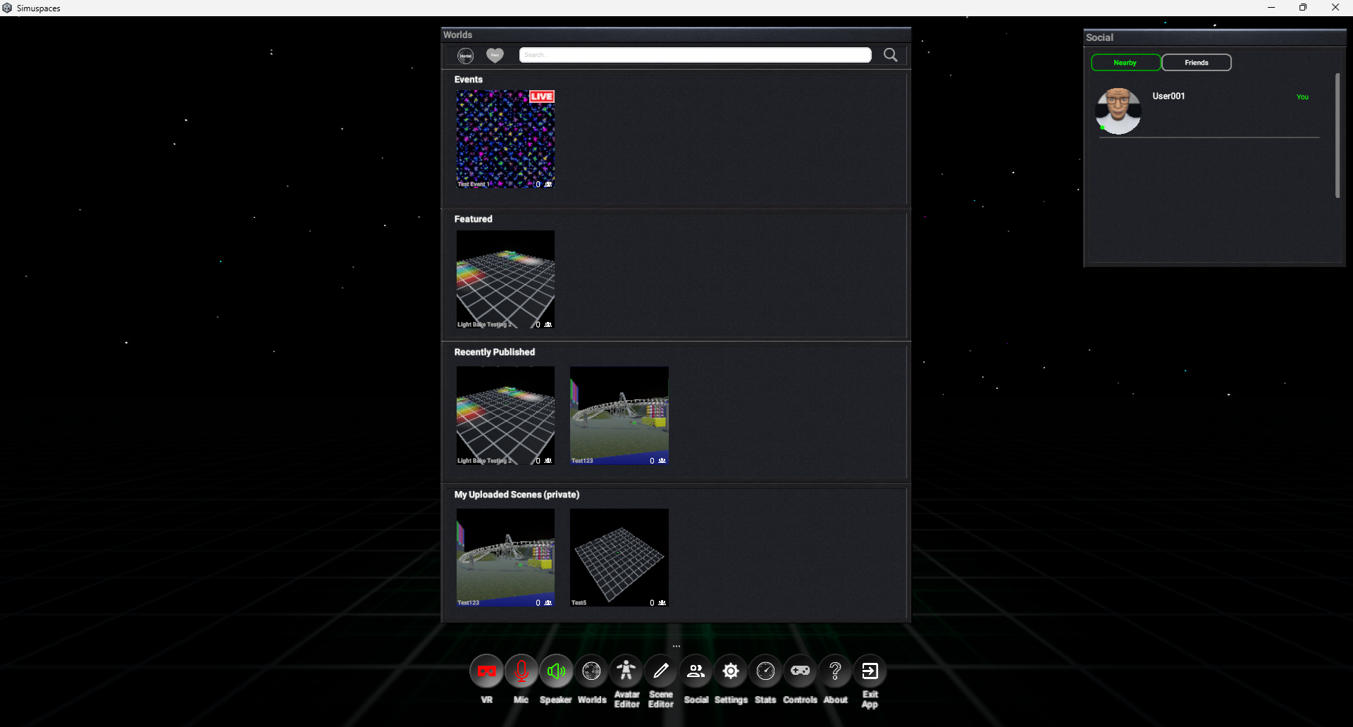Select the User001 avatar picture
Viewport: 1353px width, 727px height.
point(1118,111)
